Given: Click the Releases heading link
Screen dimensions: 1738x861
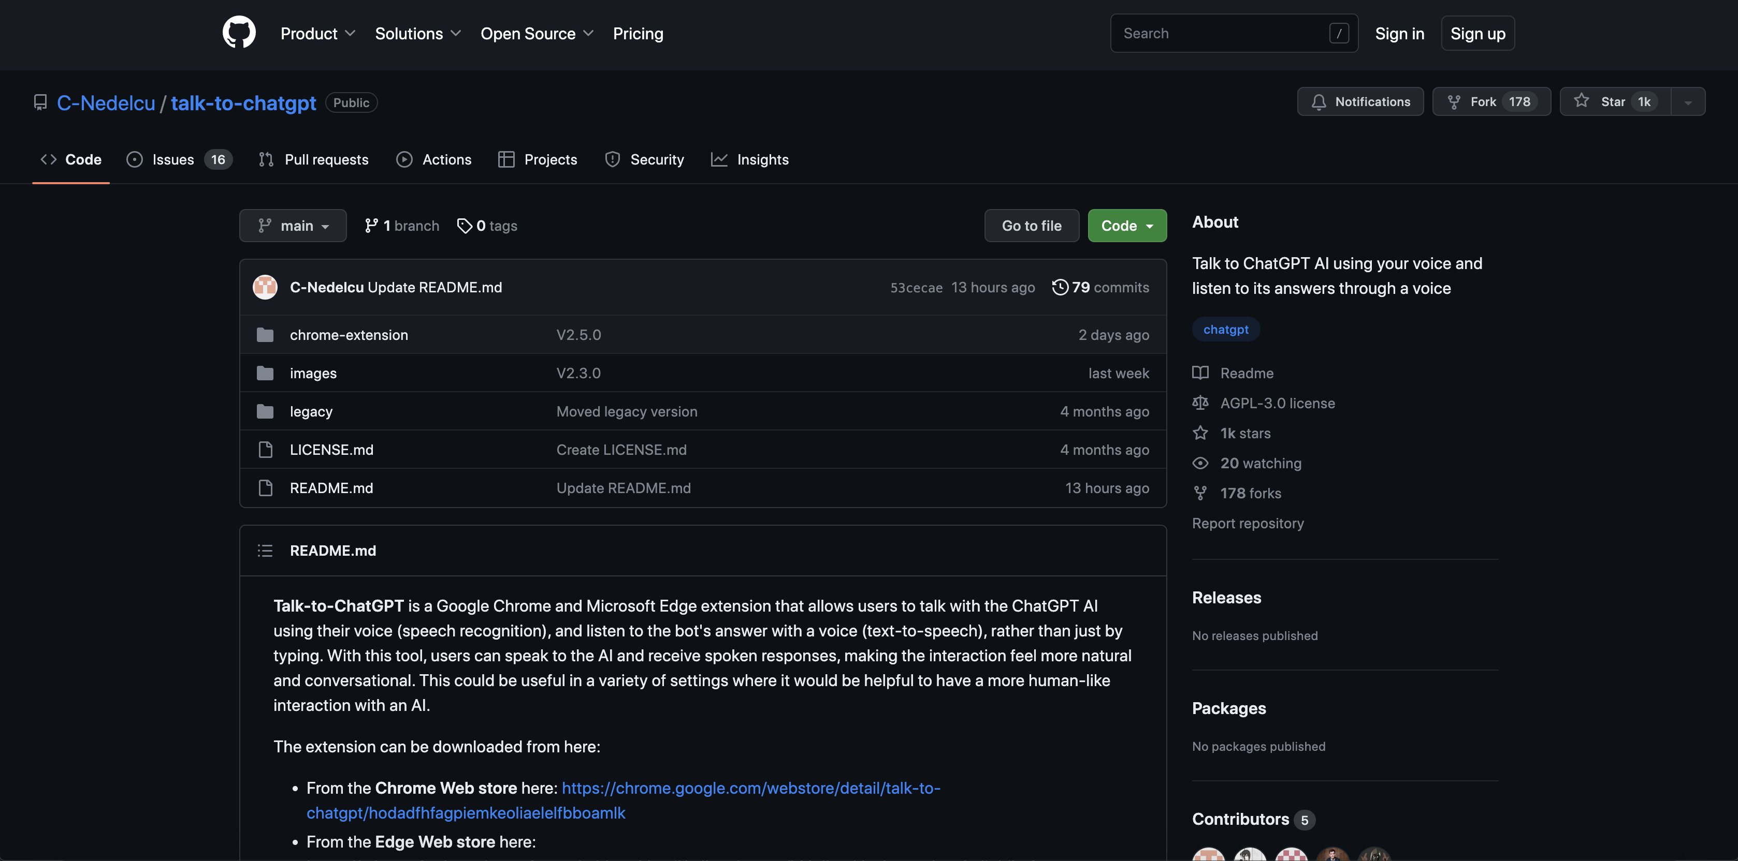Looking at the screenshot, I should [1226, 598].
